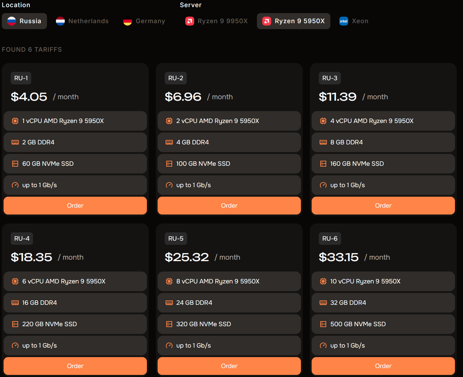463x377 pixels.
Task: Click the RU-3 tariff name badge
Action: [330, 78]
